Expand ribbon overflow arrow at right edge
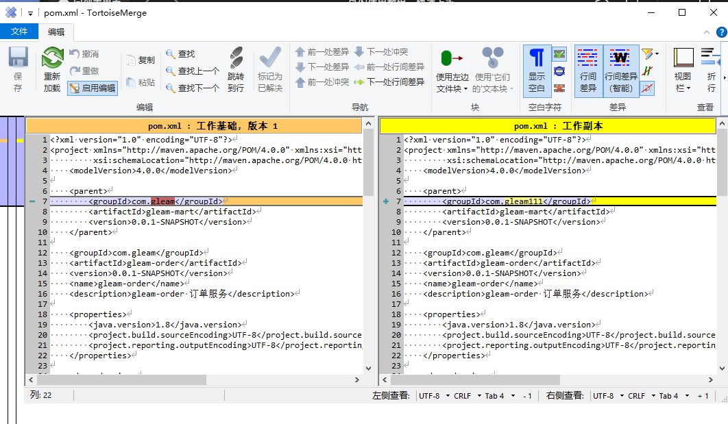The width and height of the screenshot is (728, 424). coord(725,77)
